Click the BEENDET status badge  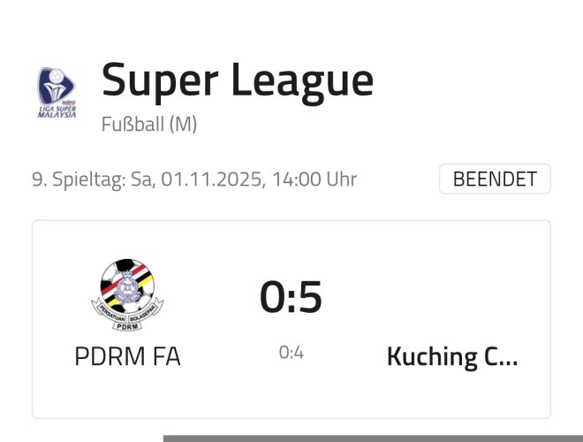pyautogui.click(x=495, y=179)
